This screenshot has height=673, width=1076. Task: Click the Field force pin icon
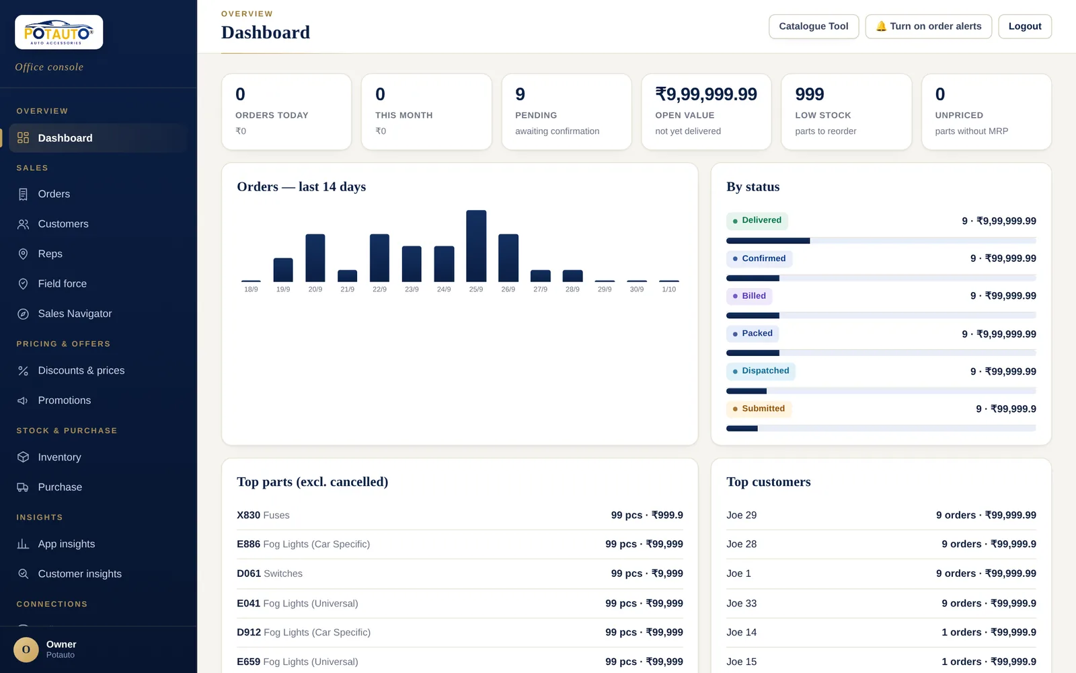[23, 284]
